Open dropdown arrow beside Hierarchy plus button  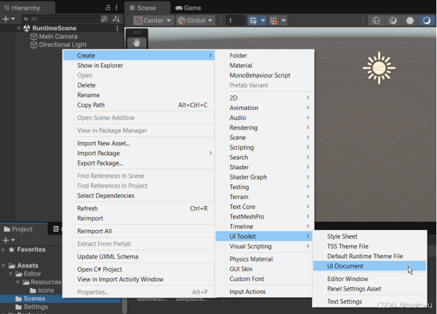(13, 19)
